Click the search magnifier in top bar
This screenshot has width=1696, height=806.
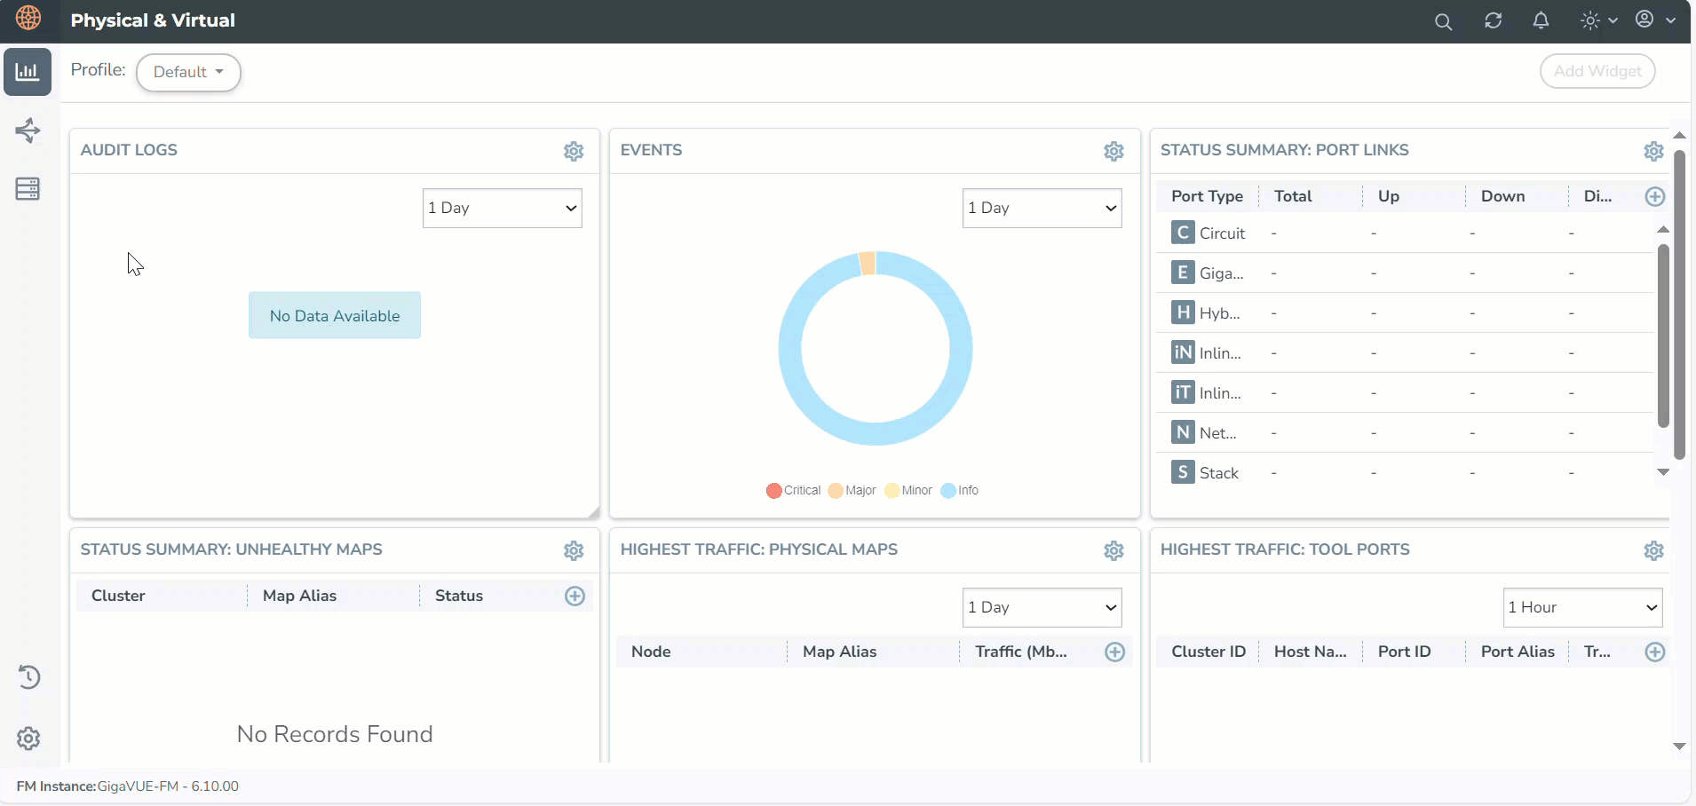(x=1443, y=21)
